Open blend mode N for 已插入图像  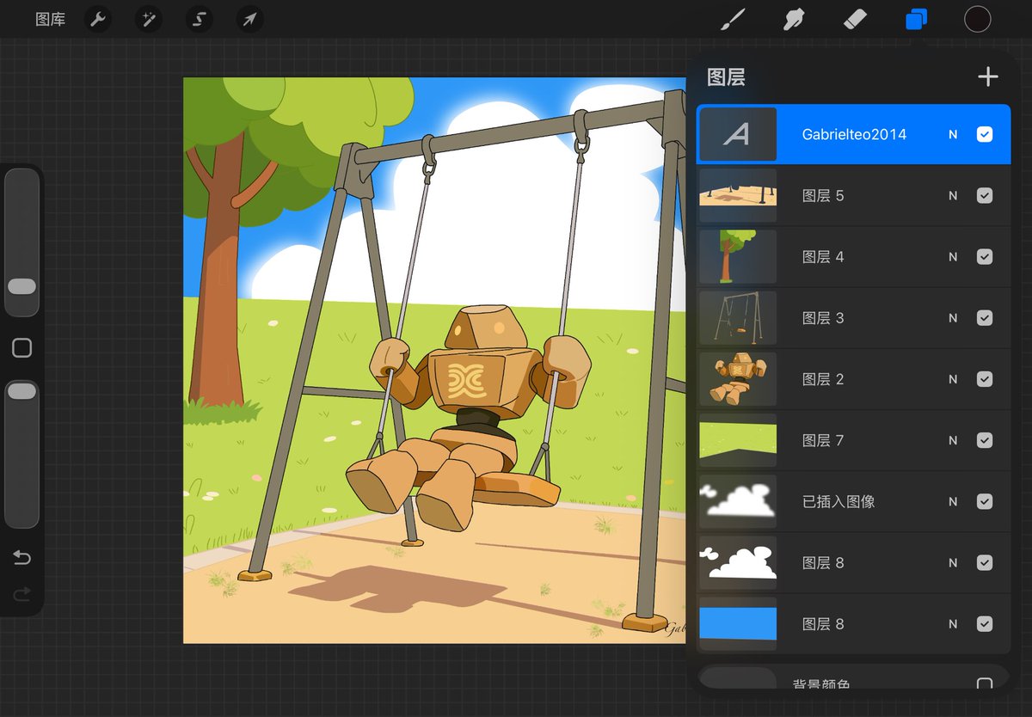point(953,501)
